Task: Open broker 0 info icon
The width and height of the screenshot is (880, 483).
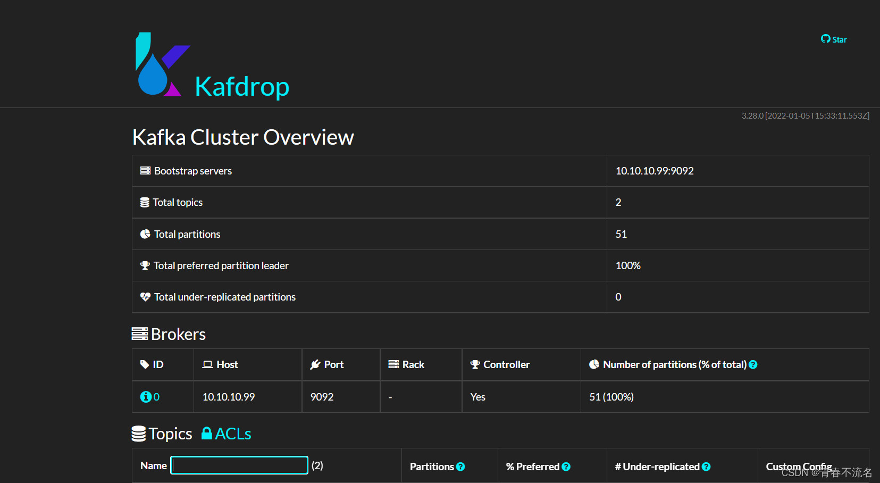Action: pos(146,397)
